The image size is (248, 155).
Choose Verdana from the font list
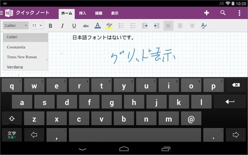coord(26,67)
